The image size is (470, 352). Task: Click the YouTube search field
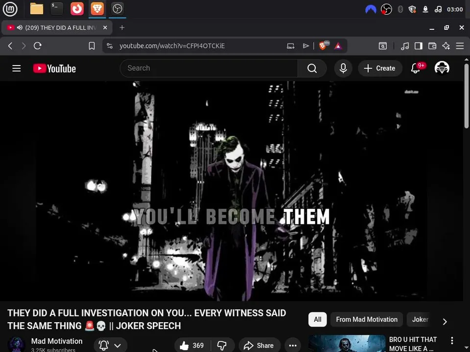(209, 68)
